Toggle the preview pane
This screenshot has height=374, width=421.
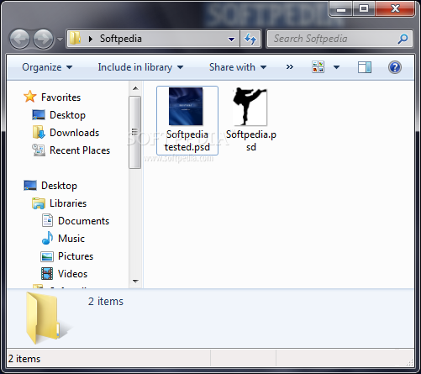click(365, 67)
